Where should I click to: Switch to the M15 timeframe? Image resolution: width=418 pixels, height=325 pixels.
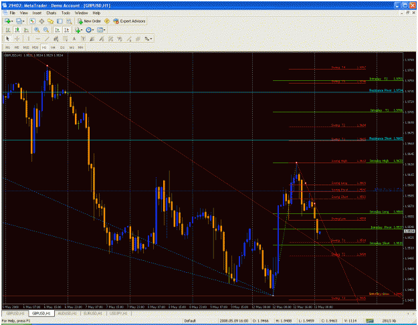point(25,47)
